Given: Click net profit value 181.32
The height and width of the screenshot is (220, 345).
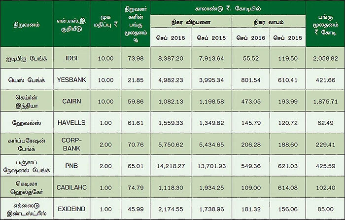Looking at the screenshot, I should 251,209.
